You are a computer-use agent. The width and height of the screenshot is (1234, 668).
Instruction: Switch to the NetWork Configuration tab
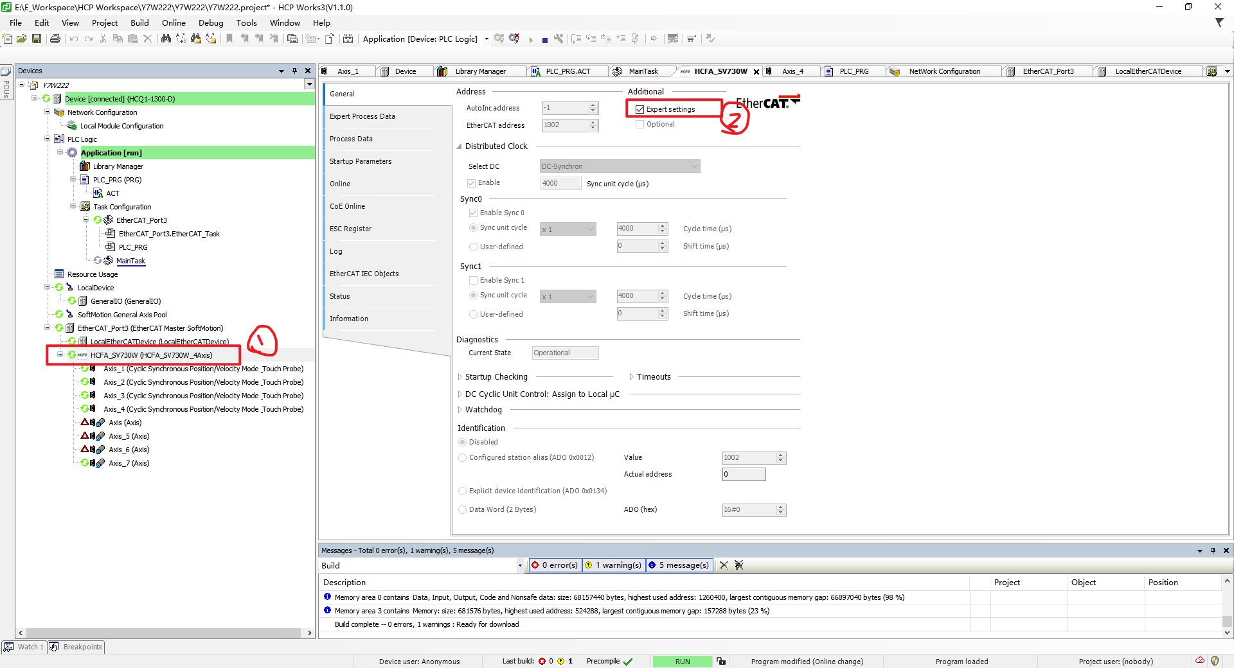pyautogui.click(x=944, y=71)
